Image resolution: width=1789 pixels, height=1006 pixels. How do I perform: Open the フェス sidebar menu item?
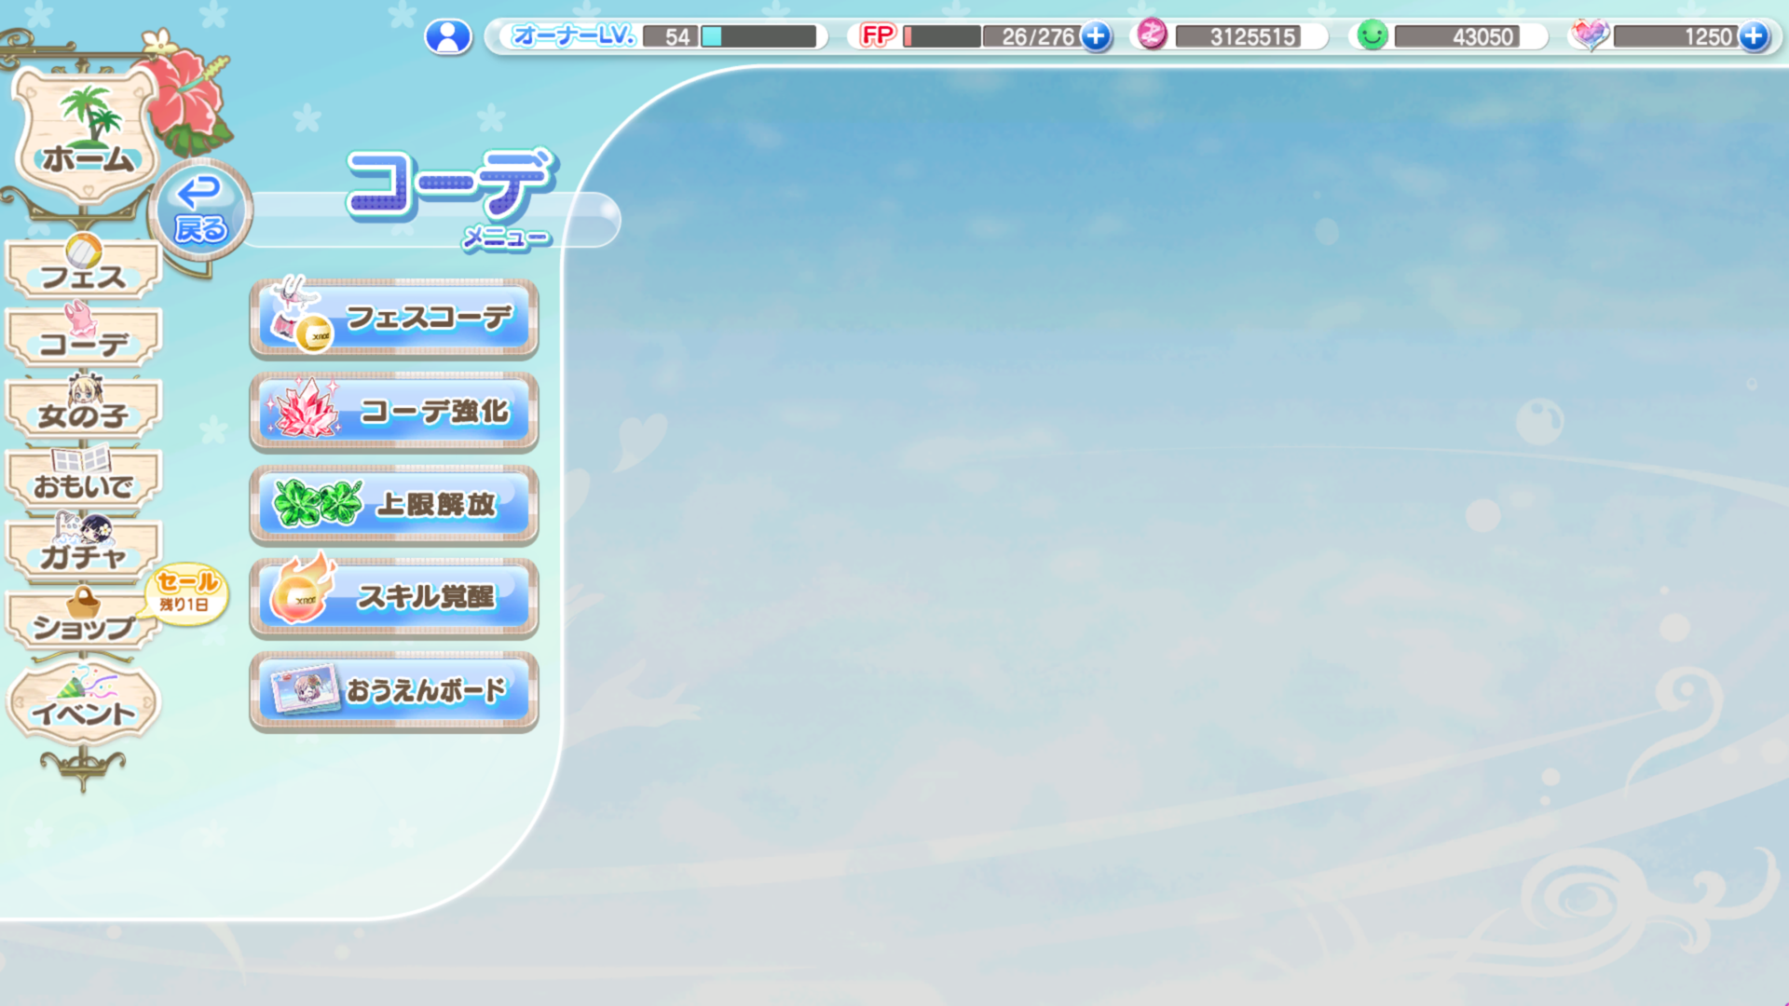coord(84,271)
